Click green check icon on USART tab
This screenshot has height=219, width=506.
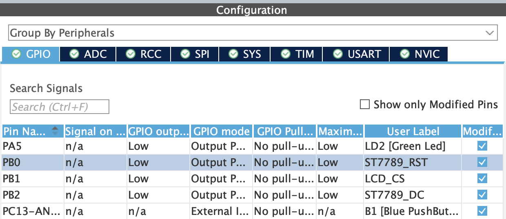338,54
